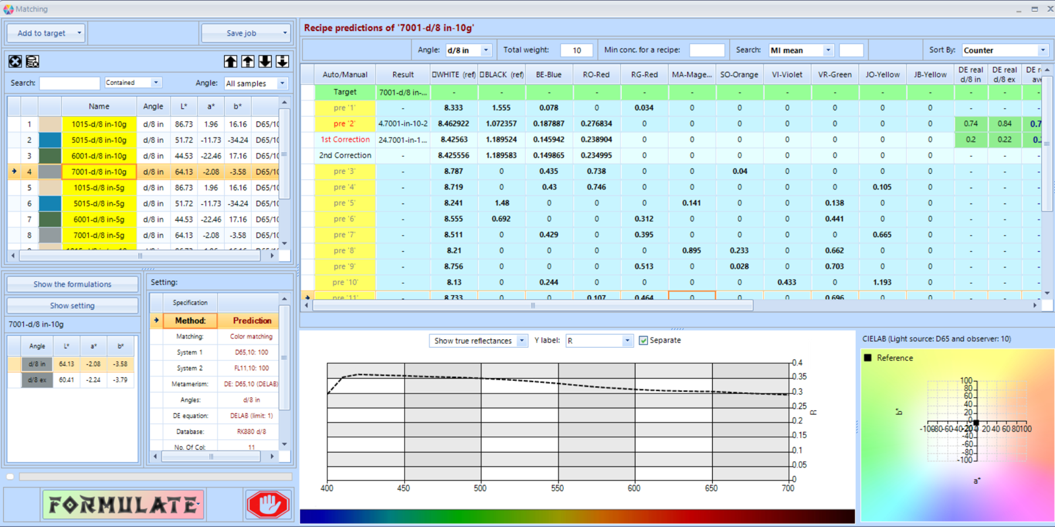Open the Y label R dropdown
Image resolution: width=1055 pixels, height=527 pixels.
pos(627,341)
